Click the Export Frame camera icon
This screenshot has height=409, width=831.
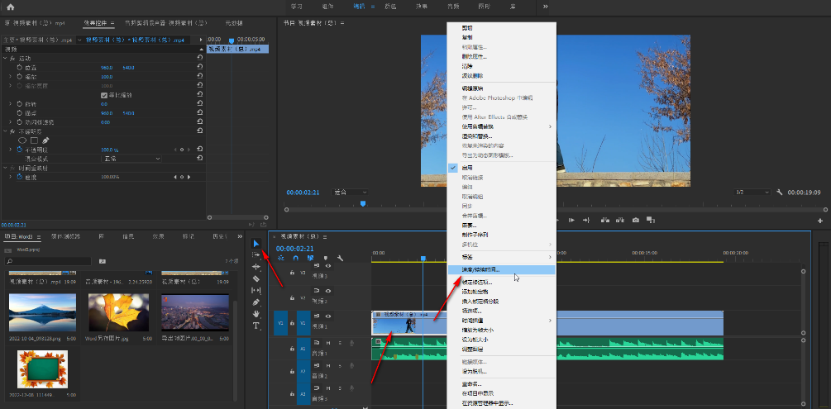[636, 220]
